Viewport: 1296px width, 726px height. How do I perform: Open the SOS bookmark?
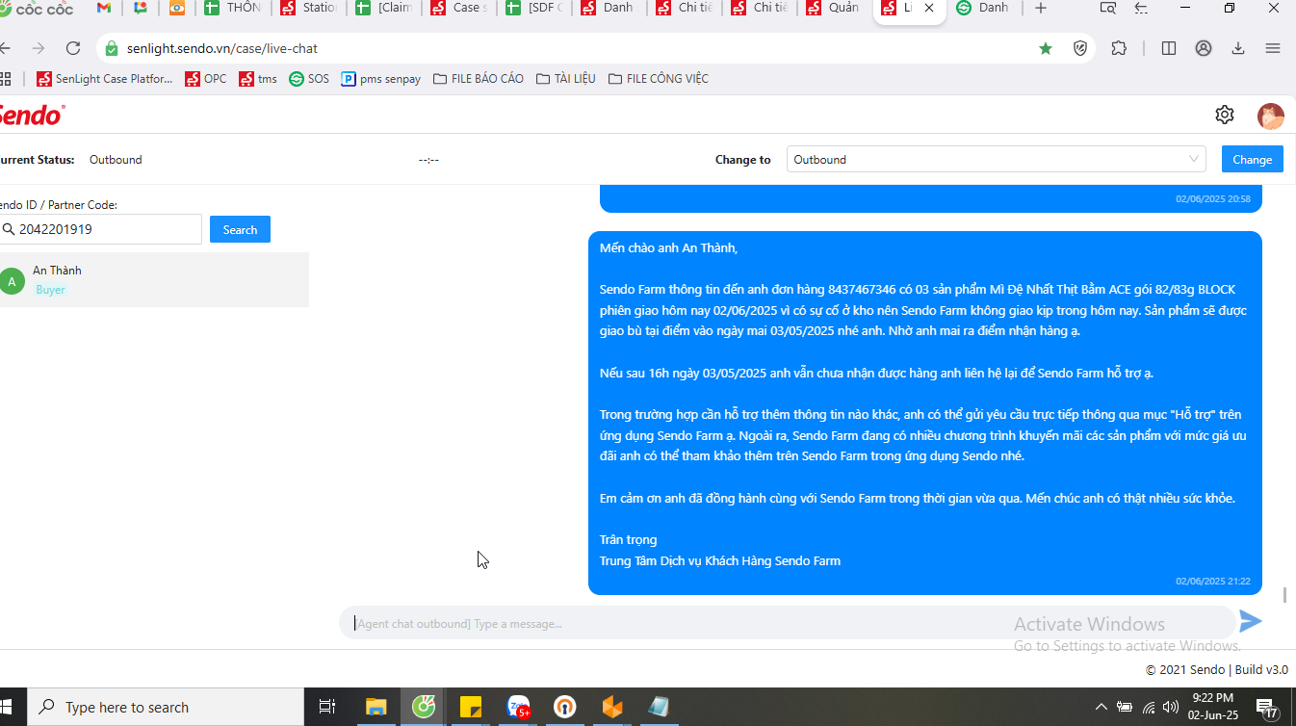pos(309,79)
